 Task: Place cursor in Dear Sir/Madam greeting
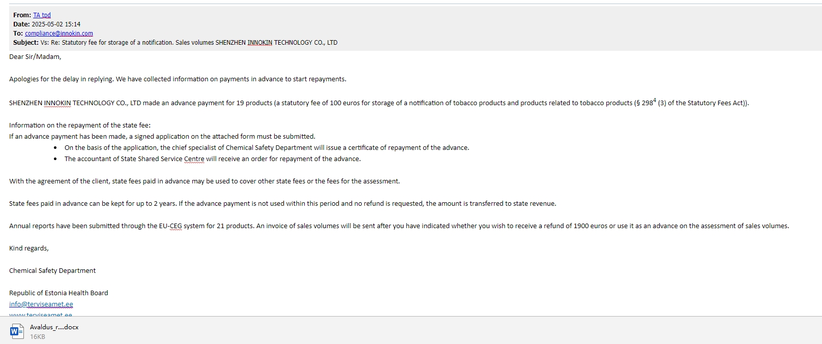[35, 57]
